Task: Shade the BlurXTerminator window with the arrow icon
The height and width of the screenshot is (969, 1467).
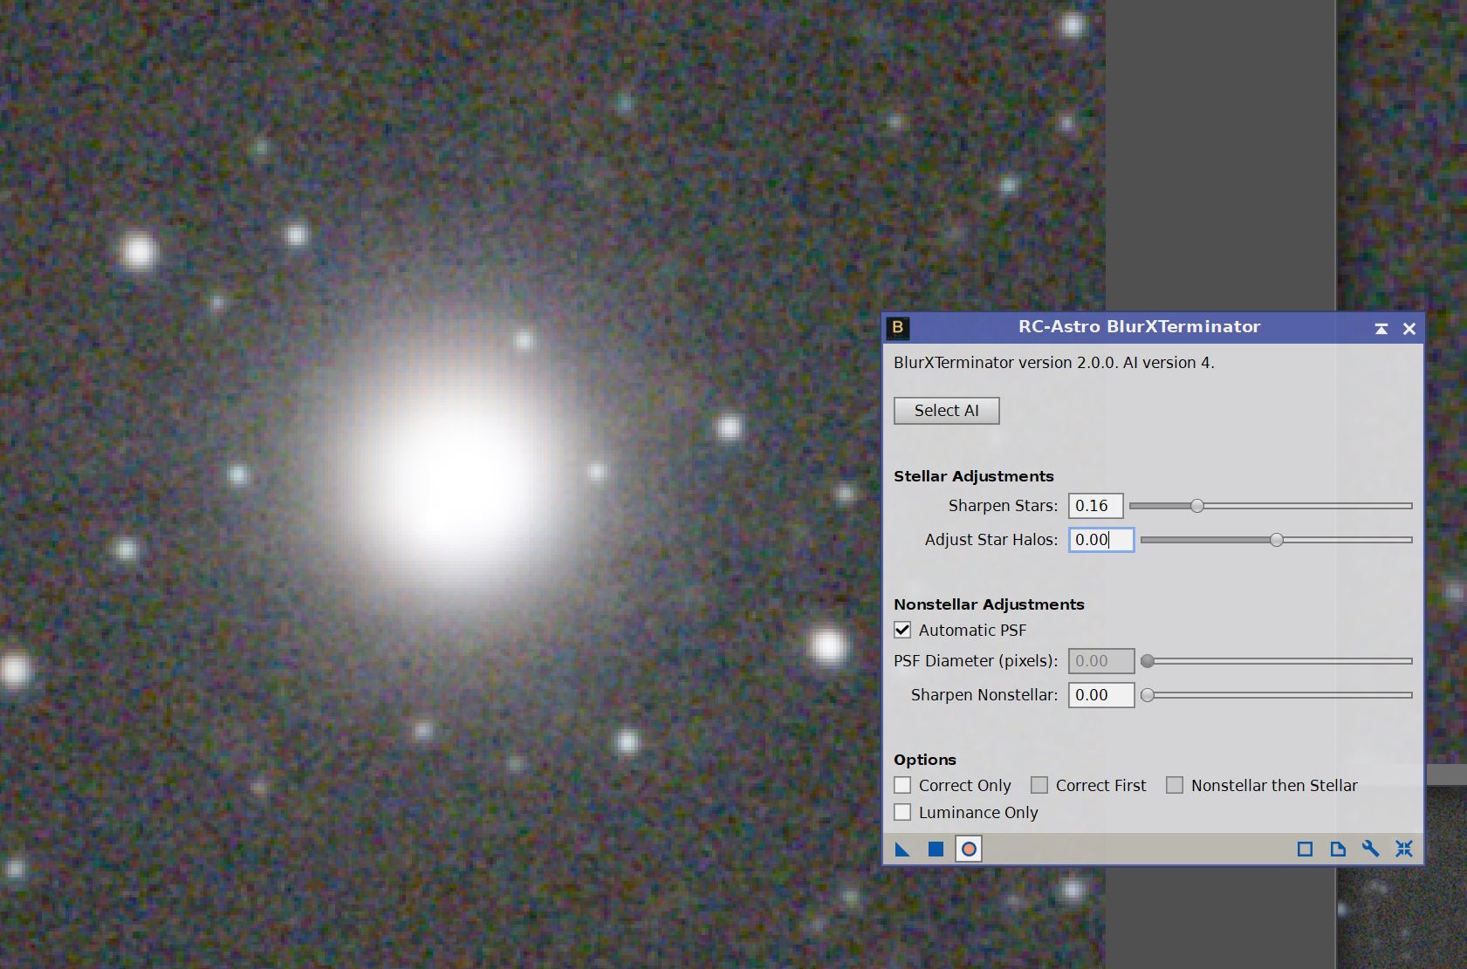Action: (x=1381, y=329)
